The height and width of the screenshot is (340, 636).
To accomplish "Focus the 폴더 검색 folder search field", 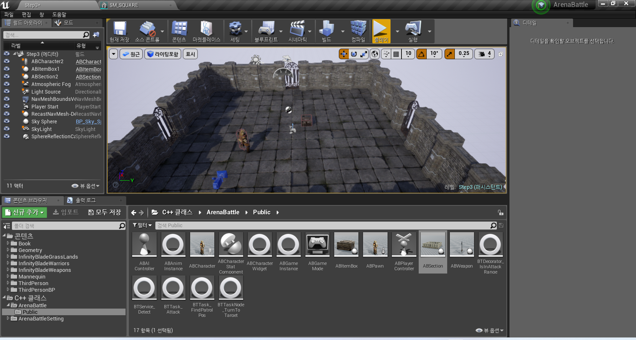I will pyautogui.click(x=69, y=226).
